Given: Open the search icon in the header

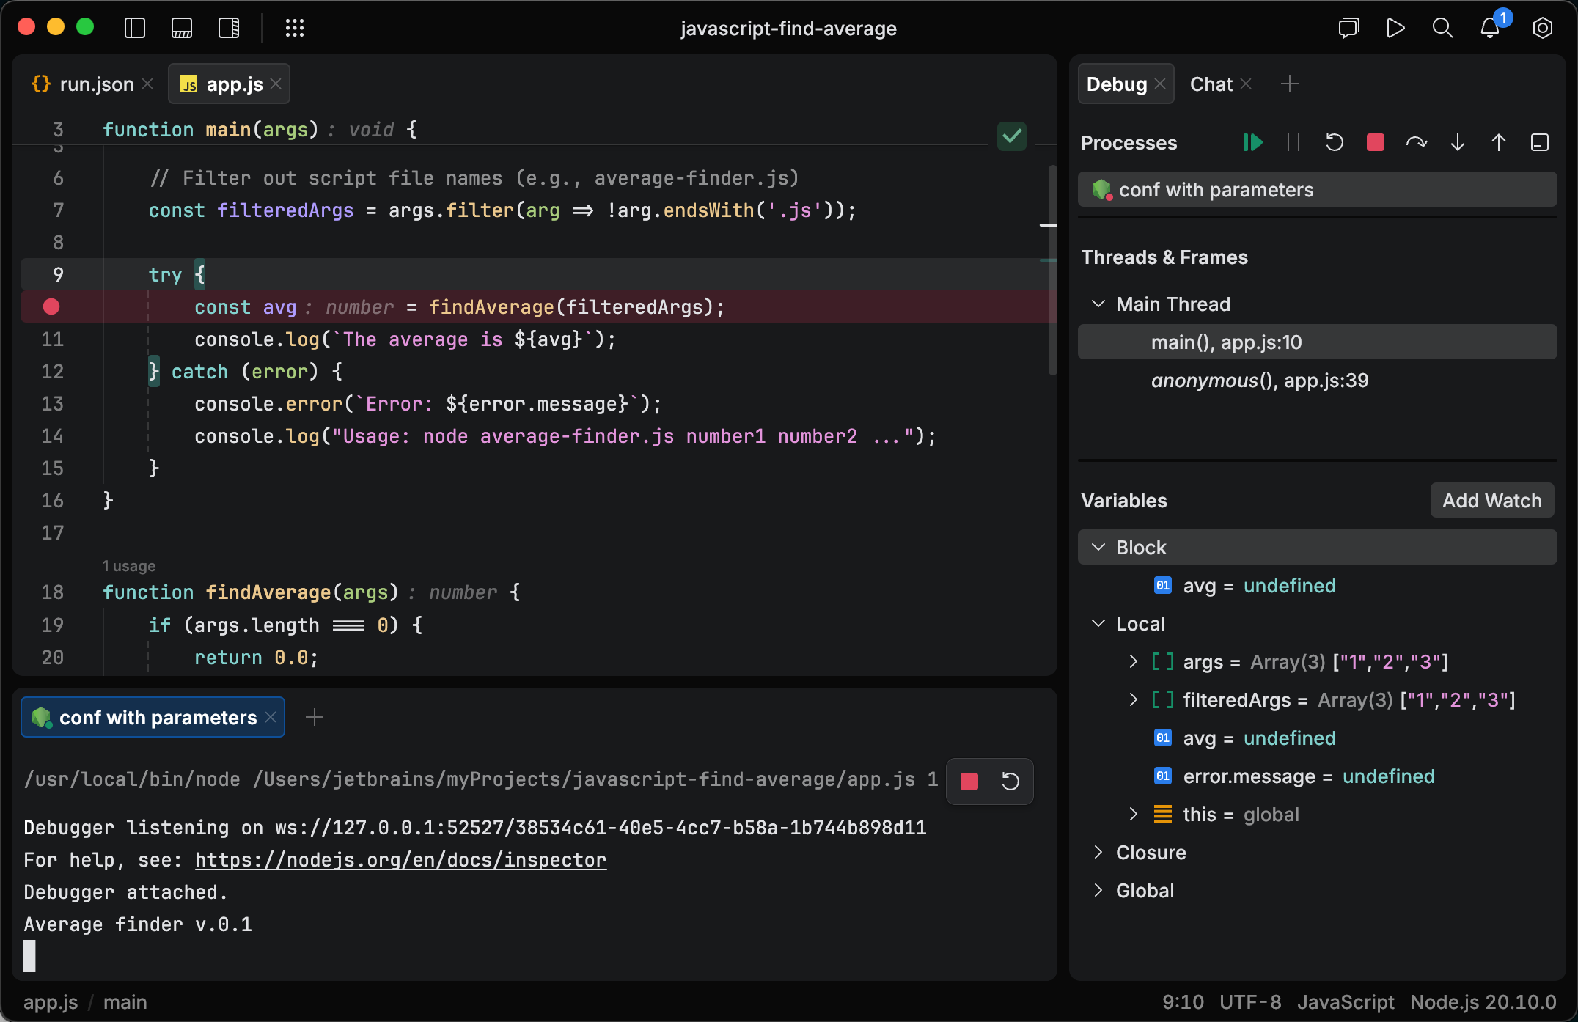Looking at the screenshot, I should tap(1442, 28).
